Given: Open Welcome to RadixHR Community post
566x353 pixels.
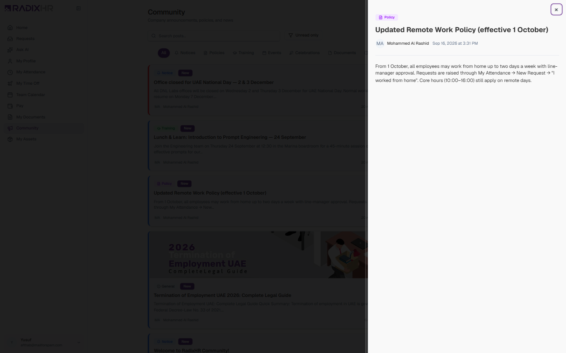Looking at the screenshot, I should [x=191, y=350].
